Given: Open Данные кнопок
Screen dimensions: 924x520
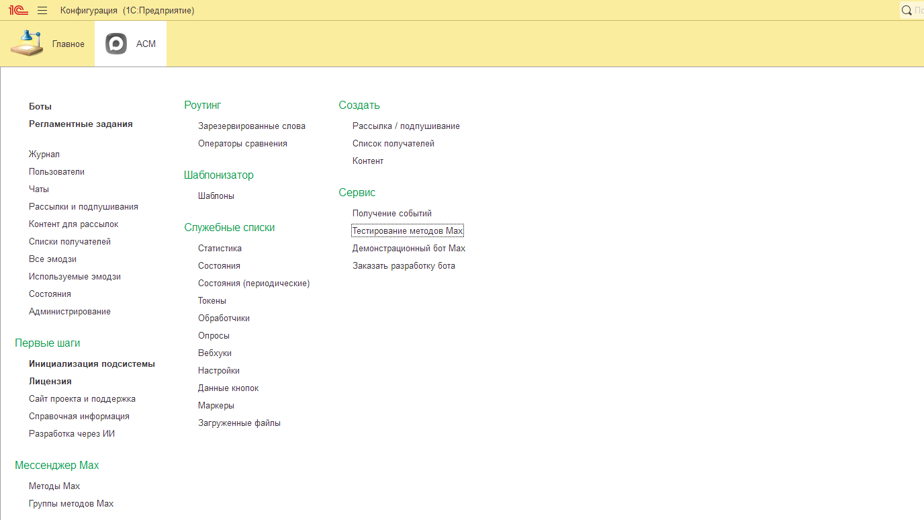Looking at the screenshot, I should coord(228,388).
